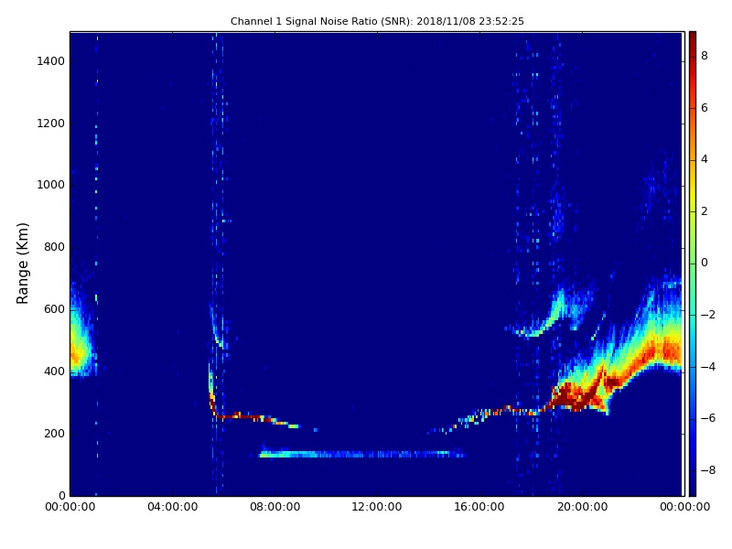Viewport: 732px width, 549px height.
Task: Click the colorbar label 0
Action: tap(705, 263)
